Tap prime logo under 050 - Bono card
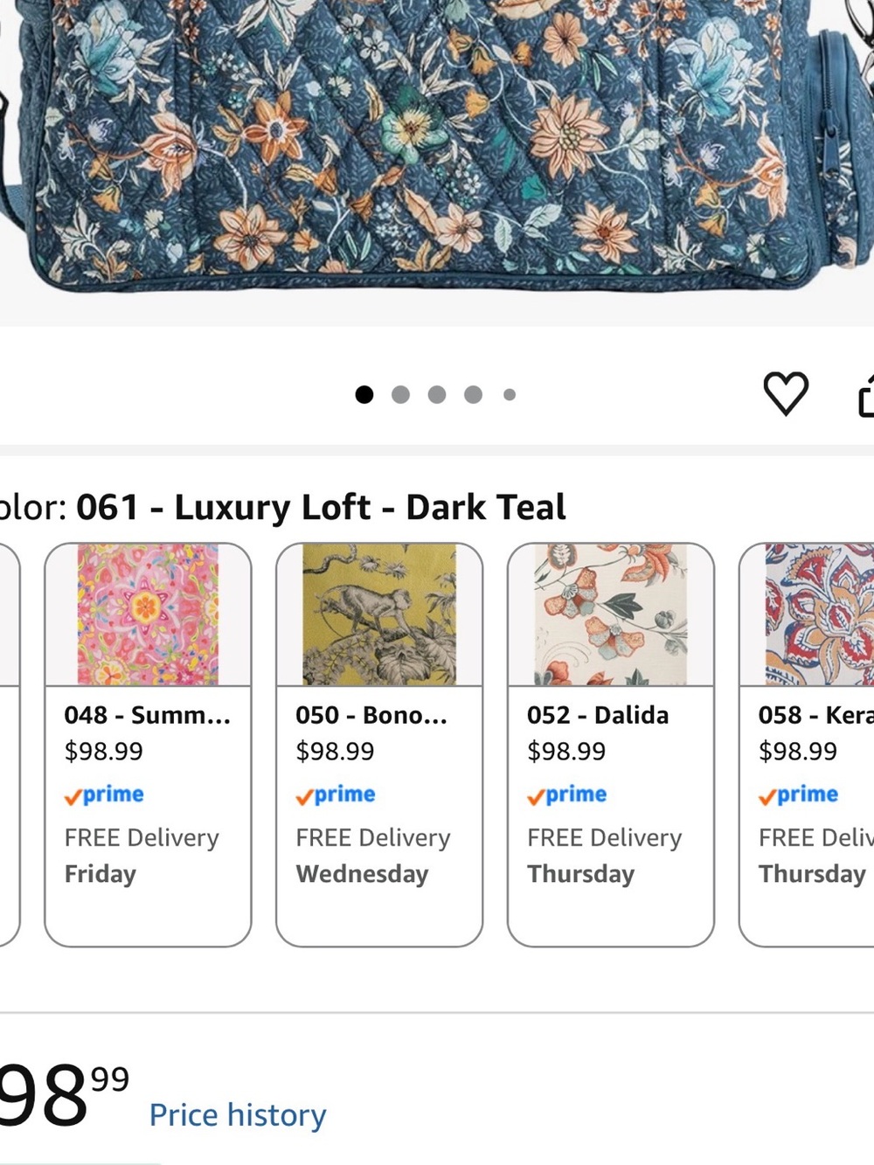This screenshot has width=874, height=1165. [x=336, y=794]
